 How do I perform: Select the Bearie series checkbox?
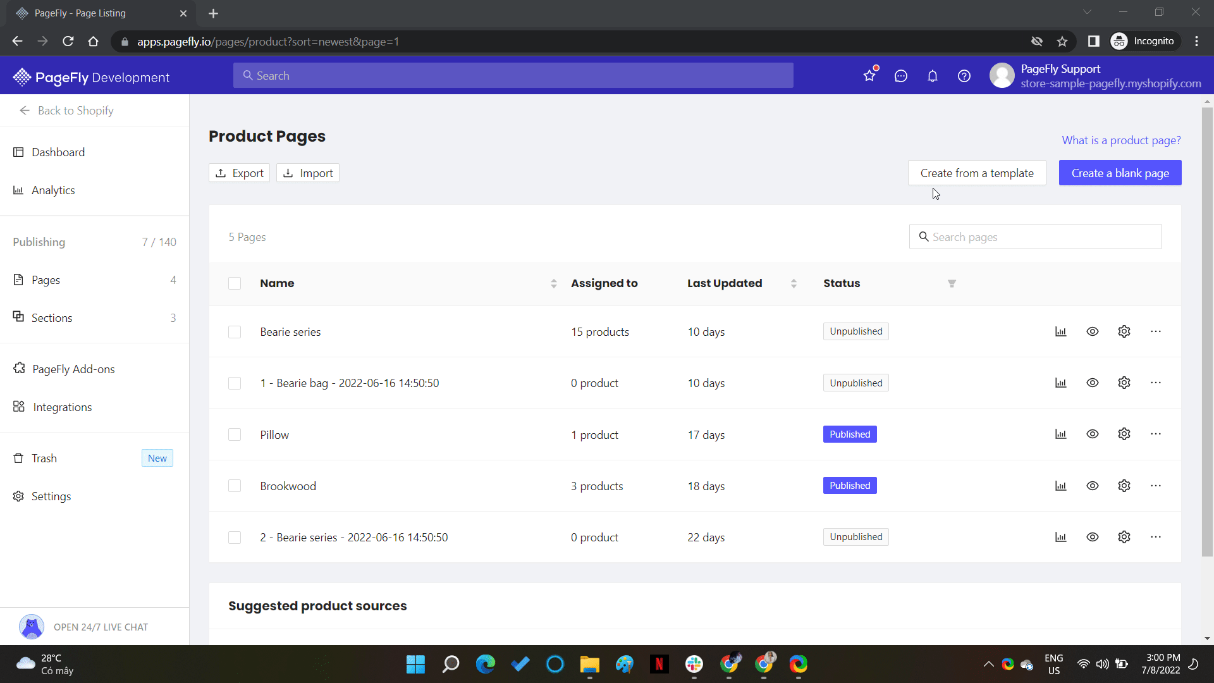pyautogui.click(x=235, y=332)
